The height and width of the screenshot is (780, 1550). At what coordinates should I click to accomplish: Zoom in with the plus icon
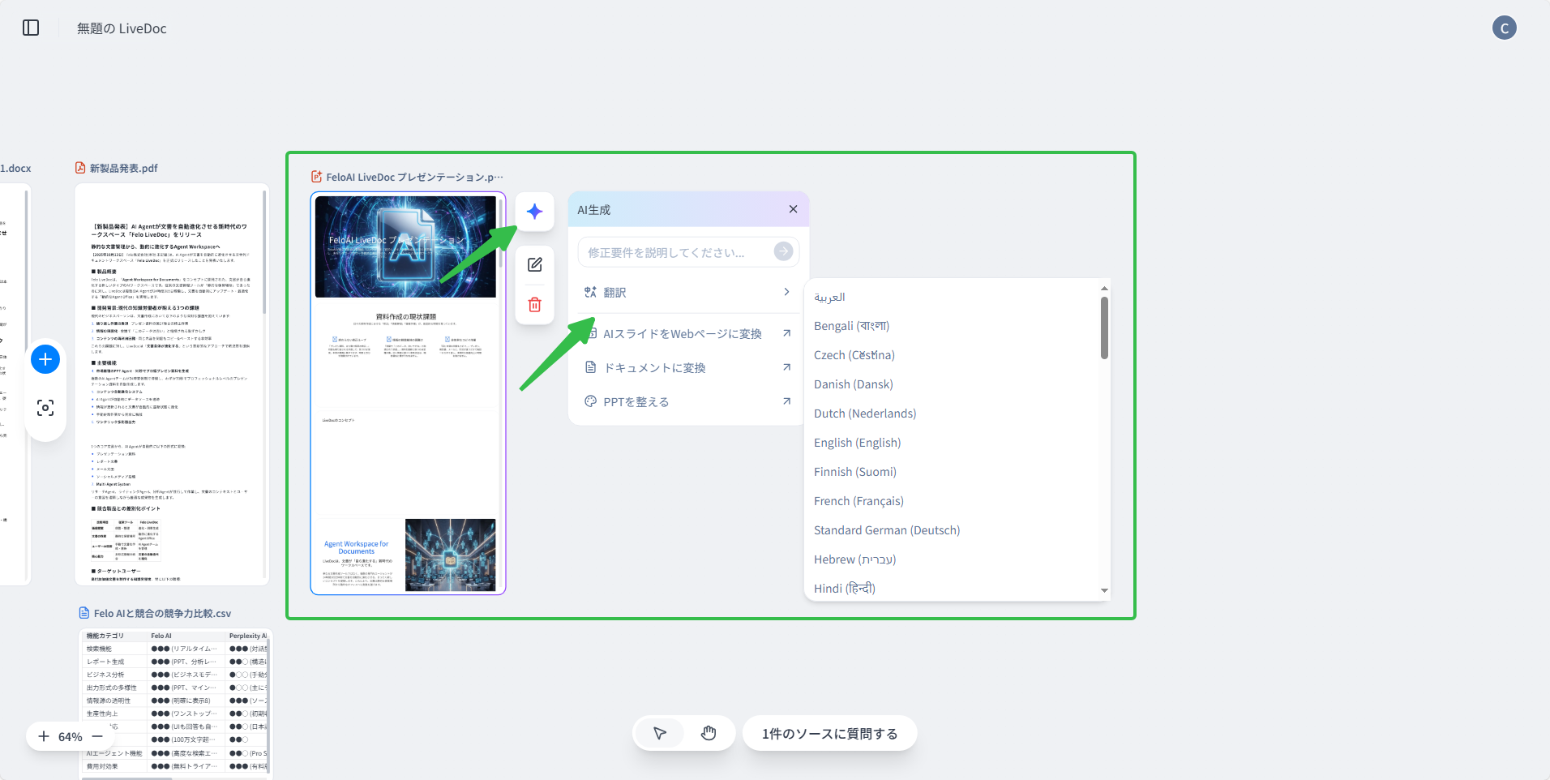click(x=44, y=736)
